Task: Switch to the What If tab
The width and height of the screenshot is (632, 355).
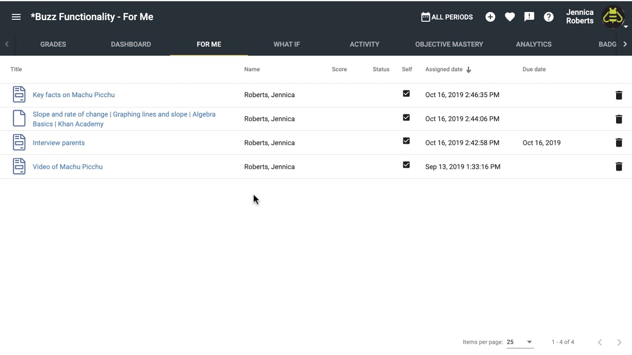Action: click(287, 44)
